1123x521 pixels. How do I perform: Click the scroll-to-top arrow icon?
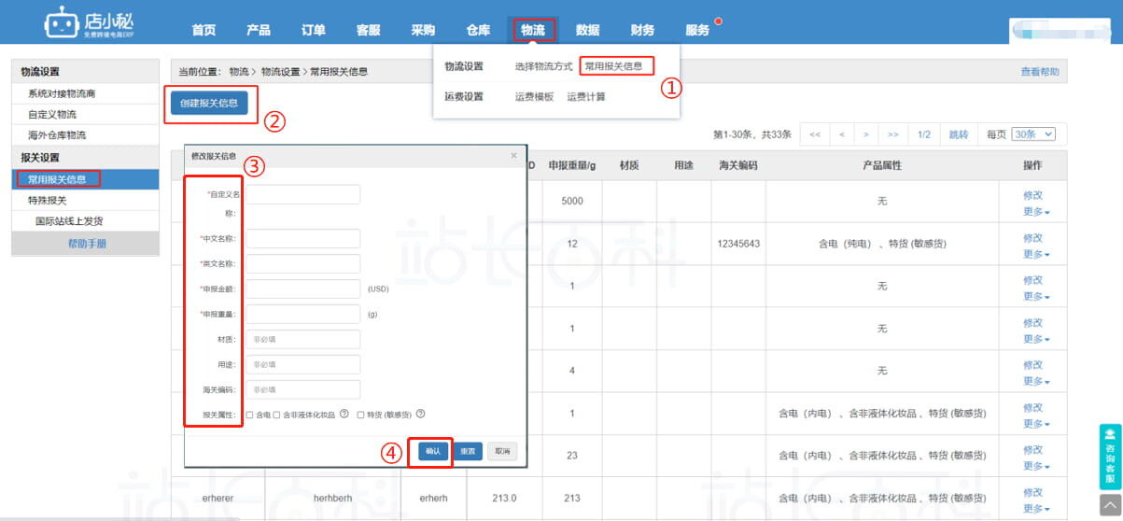(1110, 505)
